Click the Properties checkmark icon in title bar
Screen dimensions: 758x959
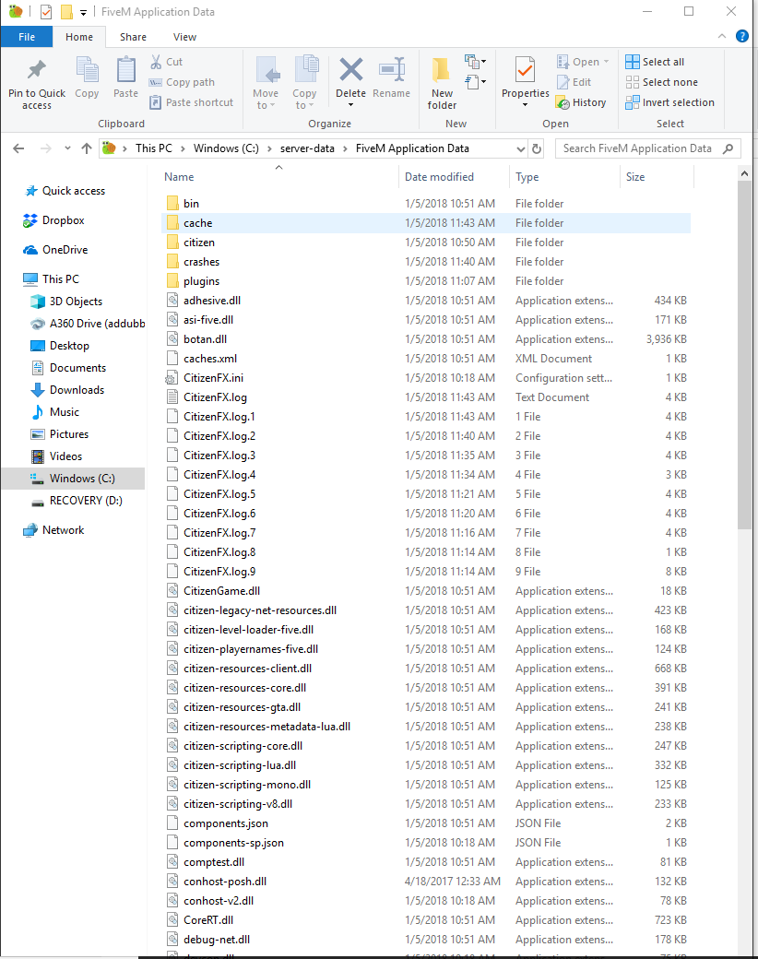46,12
